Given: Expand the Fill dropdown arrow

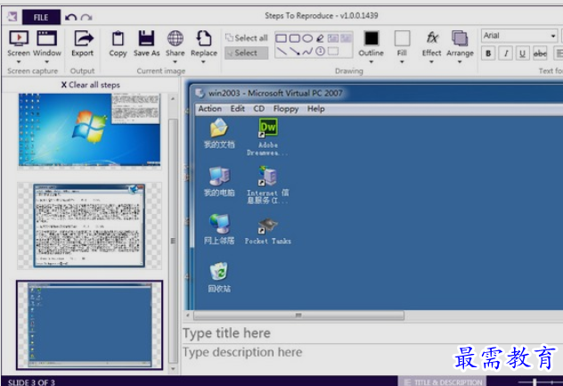Looking at the screenshot, I should click(x=402, y=62).
